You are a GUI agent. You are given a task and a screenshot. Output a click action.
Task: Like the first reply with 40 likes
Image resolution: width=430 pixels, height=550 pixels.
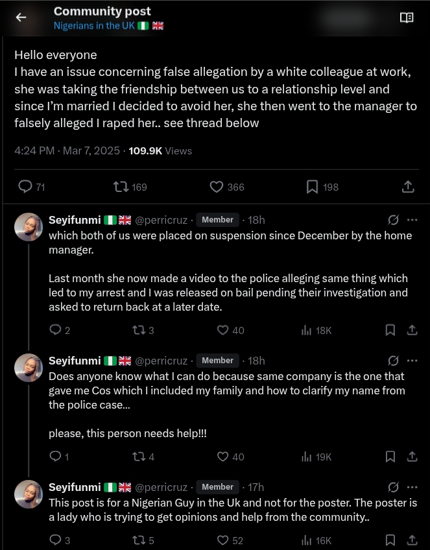coord(223,330)
